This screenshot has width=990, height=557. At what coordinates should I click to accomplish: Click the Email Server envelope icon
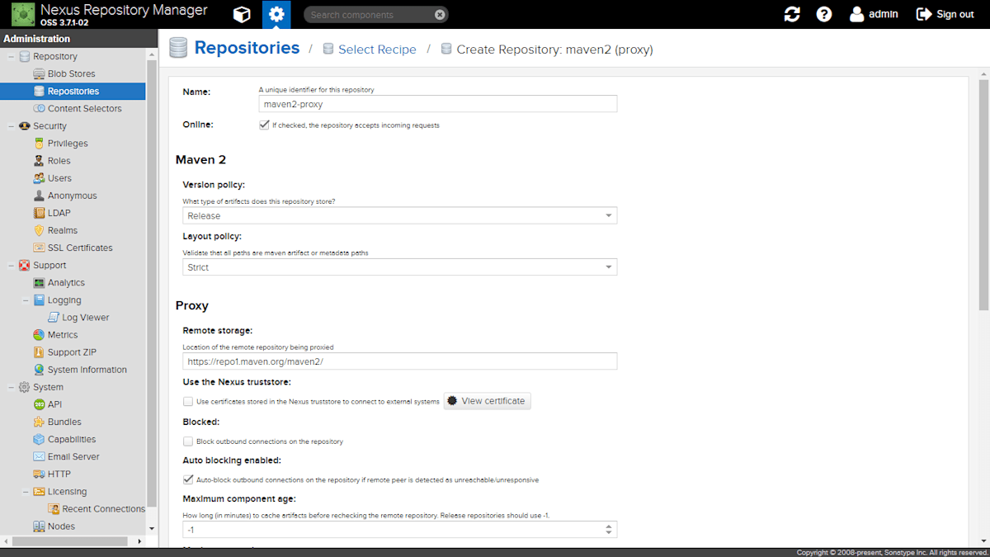click(x=39, y=456)
